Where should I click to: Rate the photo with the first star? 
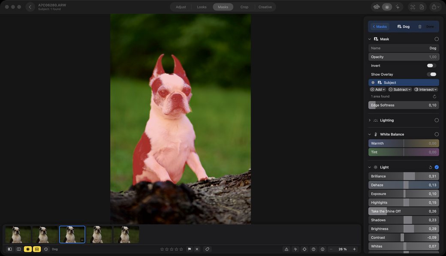tap(162, 249)
